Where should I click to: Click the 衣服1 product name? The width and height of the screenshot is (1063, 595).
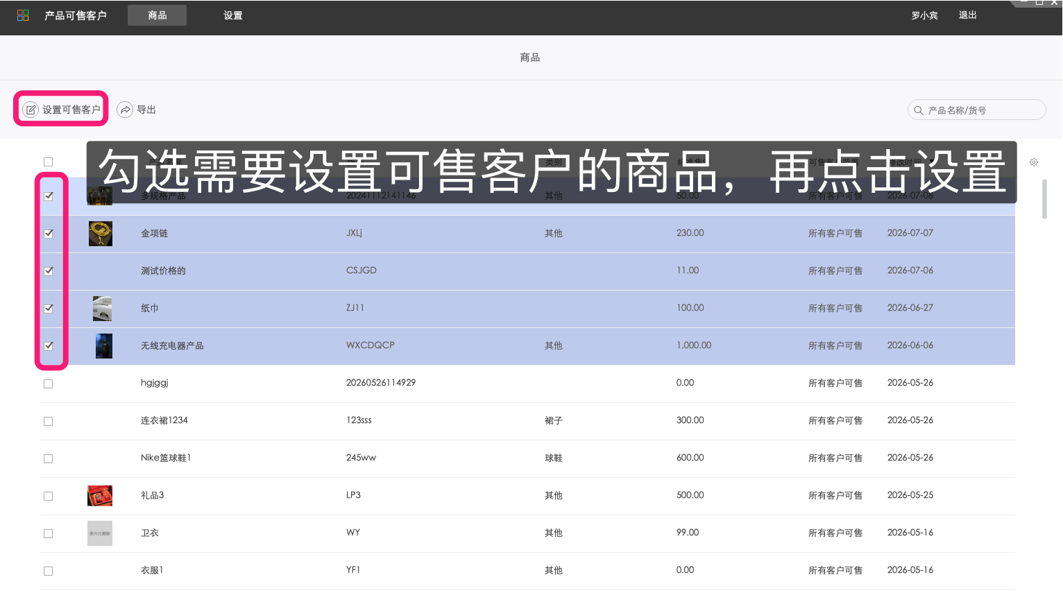tap(152, 570)
